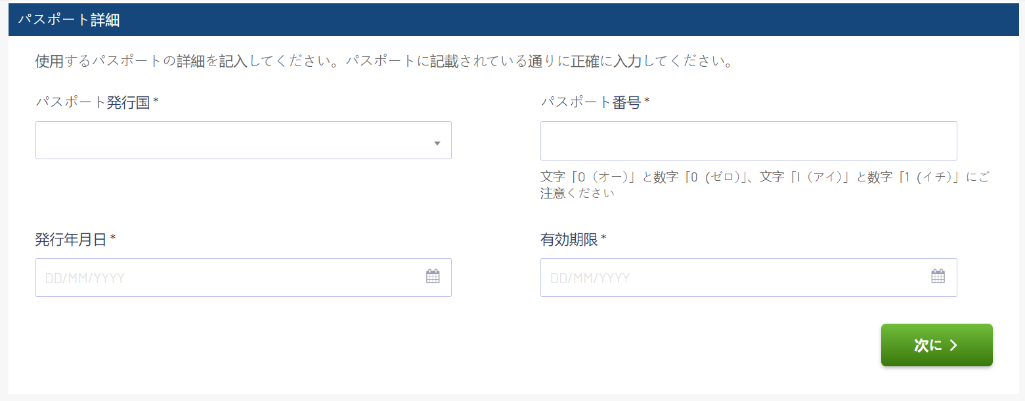Click the required asterisk beside 有効期限

pyautogui.click(x=603, y=239)
